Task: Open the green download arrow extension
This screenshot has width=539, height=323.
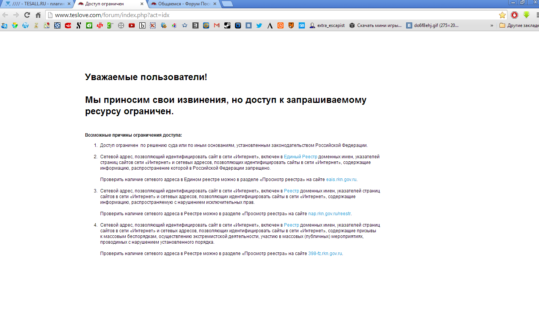Action: point(526,15)
